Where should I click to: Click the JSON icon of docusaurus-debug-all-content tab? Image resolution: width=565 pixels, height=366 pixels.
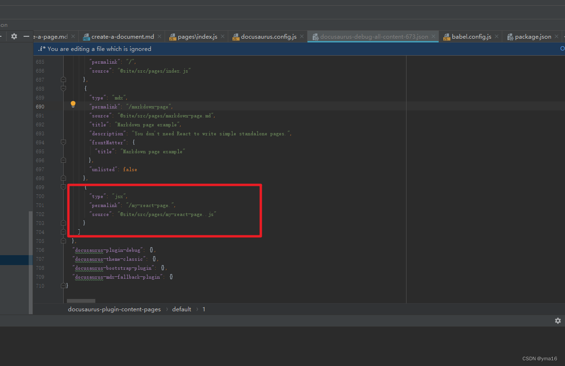coord(316,37)
